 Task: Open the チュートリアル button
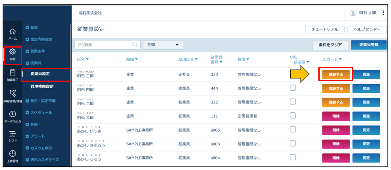click(x=325, y=30)
